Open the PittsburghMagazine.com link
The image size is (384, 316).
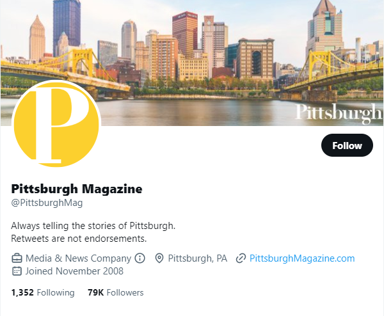click(x=302, y=258)
